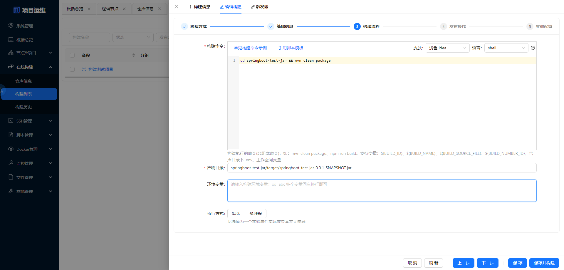This screenshot has height=270, width=564.
Task: Open the language dropdown showing shell
Action: [506, 48]
